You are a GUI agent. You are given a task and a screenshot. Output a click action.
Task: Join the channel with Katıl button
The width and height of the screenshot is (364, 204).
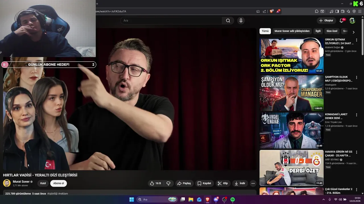click(43, 183)
